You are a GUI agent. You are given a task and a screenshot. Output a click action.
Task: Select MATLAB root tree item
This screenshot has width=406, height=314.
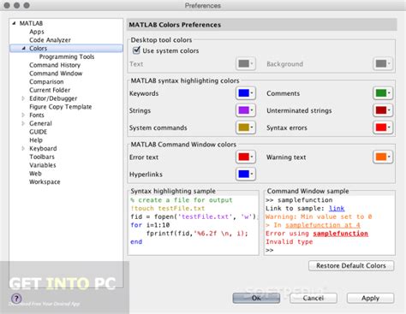pos(31,23)
